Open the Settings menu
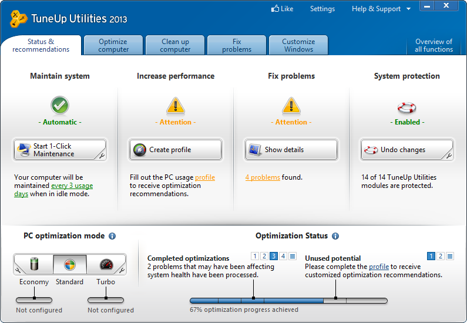 click(x=322, y=9)
